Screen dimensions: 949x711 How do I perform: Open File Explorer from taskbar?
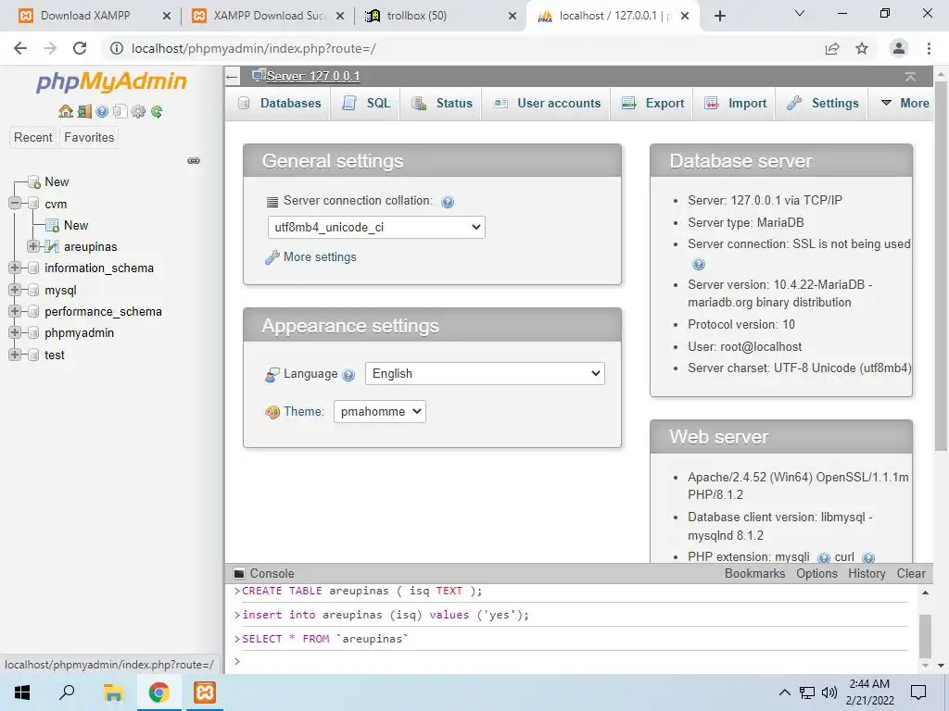click(113, 692)
